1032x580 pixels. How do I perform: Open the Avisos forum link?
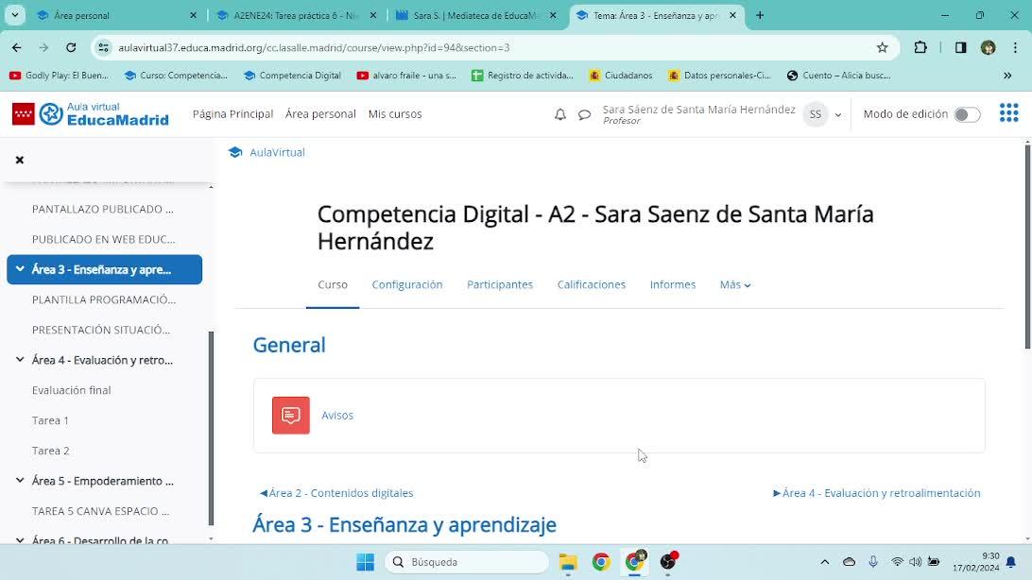337,415
